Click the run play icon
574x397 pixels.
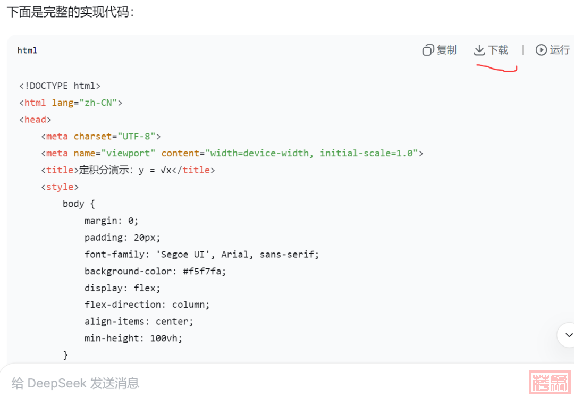541,50
